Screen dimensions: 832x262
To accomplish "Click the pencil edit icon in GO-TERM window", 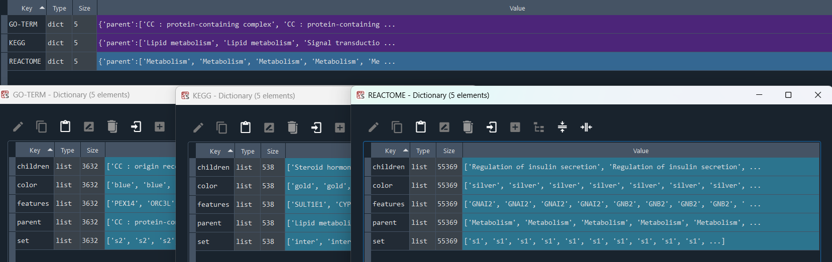I will click(x=18, y=126).
